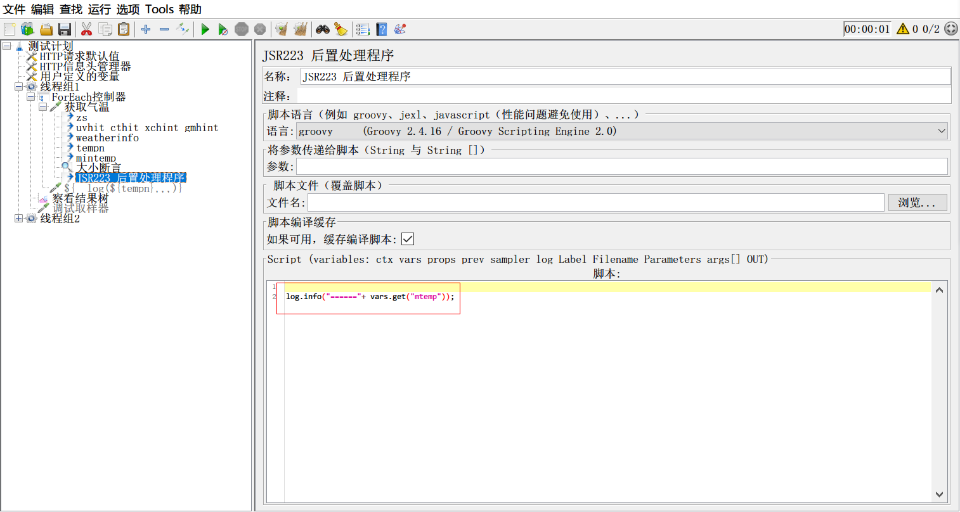This screenshot has width=960, height=512.
Task: Click the Save test plan floppy icon
Action: coord(64,29)
